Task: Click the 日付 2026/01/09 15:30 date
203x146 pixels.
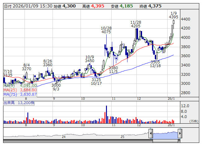Action: tap(28, 6)
